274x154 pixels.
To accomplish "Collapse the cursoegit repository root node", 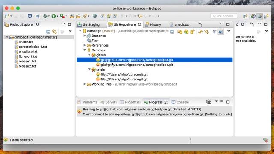I will coord(80,31).
